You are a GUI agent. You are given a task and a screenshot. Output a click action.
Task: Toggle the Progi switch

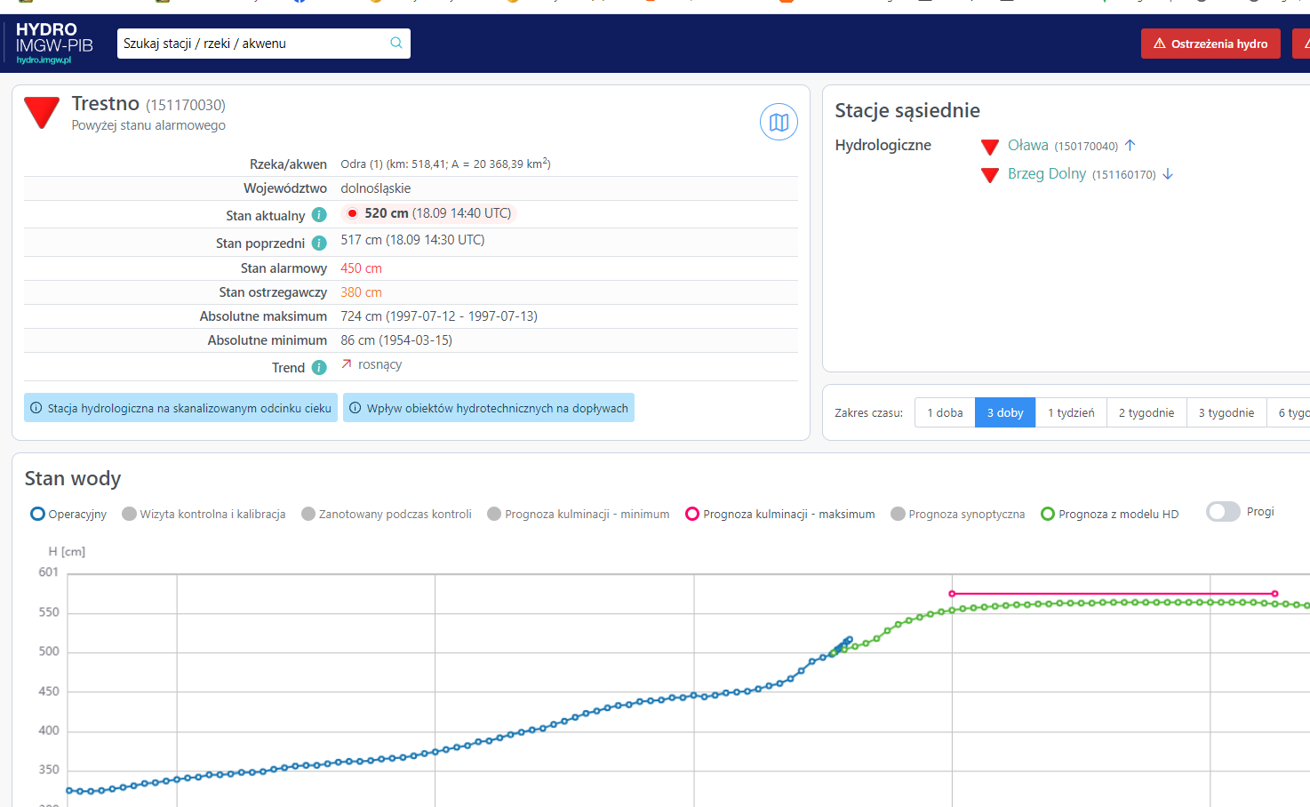(1222, 512)
